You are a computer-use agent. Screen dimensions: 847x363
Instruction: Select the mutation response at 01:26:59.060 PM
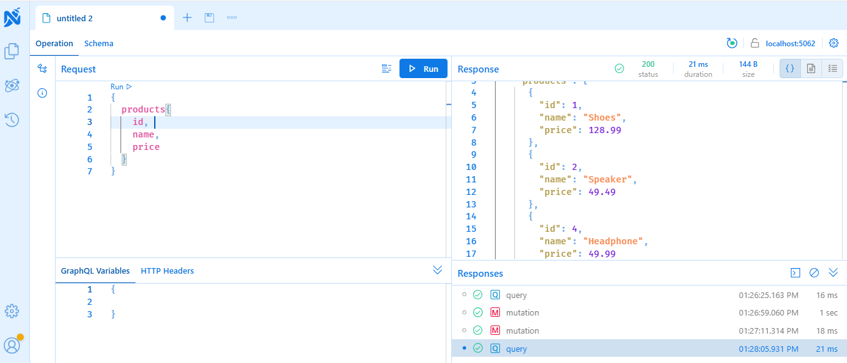pos(649,312)
